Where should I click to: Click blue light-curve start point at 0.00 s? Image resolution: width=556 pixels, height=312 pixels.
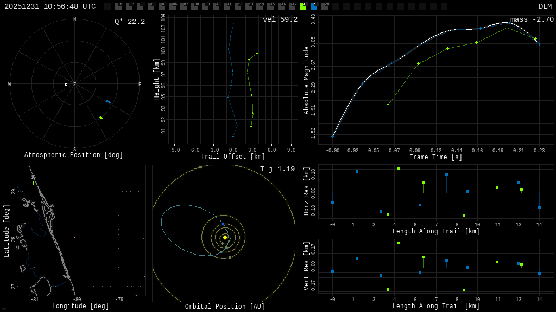tap(333, 136)
